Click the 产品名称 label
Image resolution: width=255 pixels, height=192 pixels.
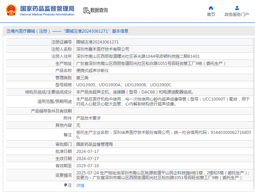(63, 71)
